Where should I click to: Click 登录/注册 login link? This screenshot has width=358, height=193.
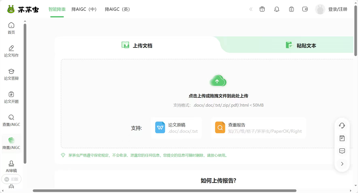tap(338, 9)
